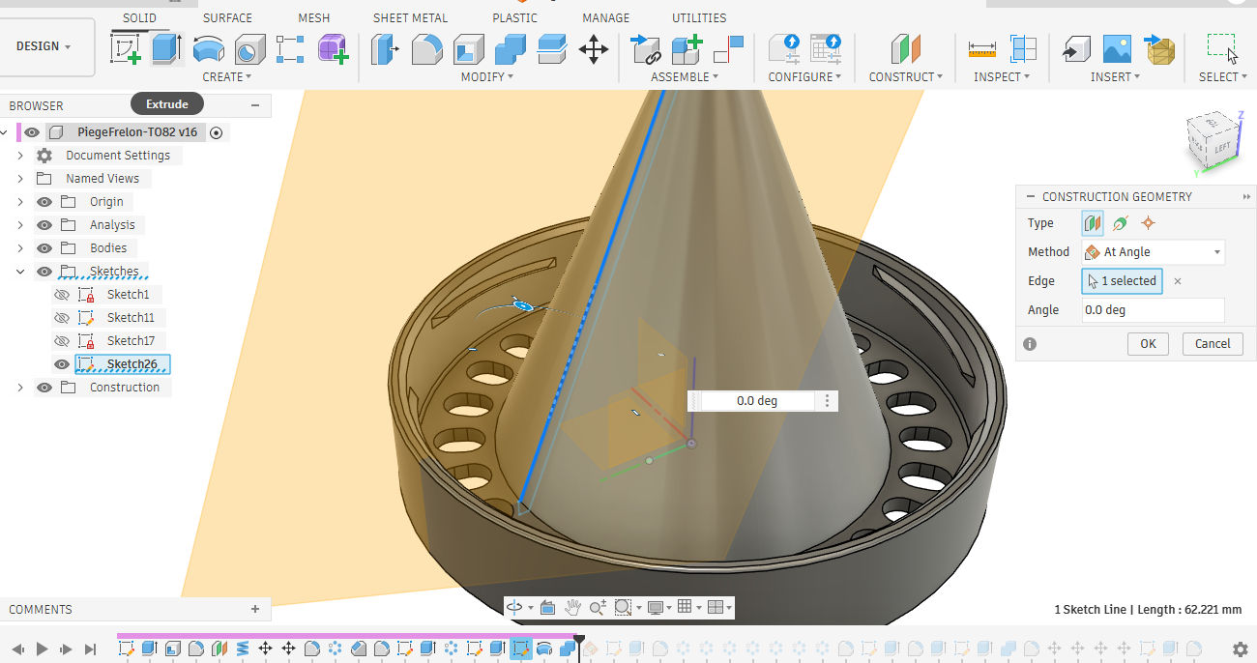The image size is (1257, 663).
Task: Choose the construction axis type icon
Action: [x=1120, y=223]
